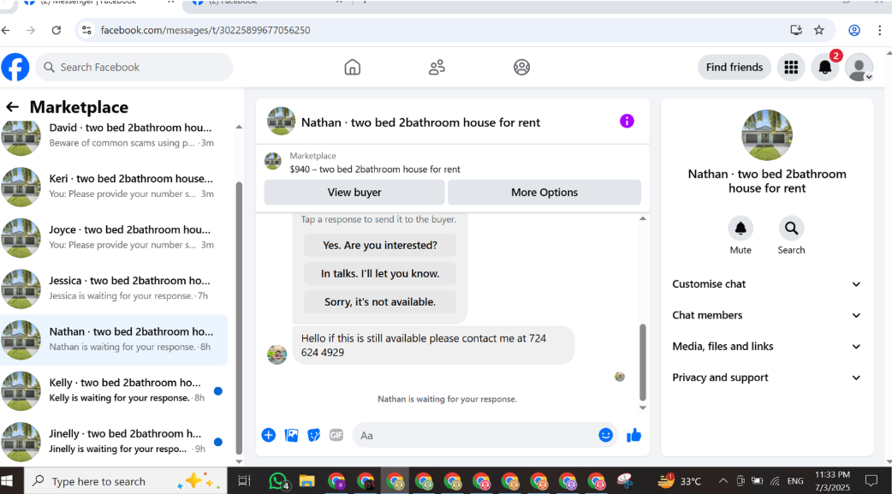Choose a sticker icon

click(314, 436)
